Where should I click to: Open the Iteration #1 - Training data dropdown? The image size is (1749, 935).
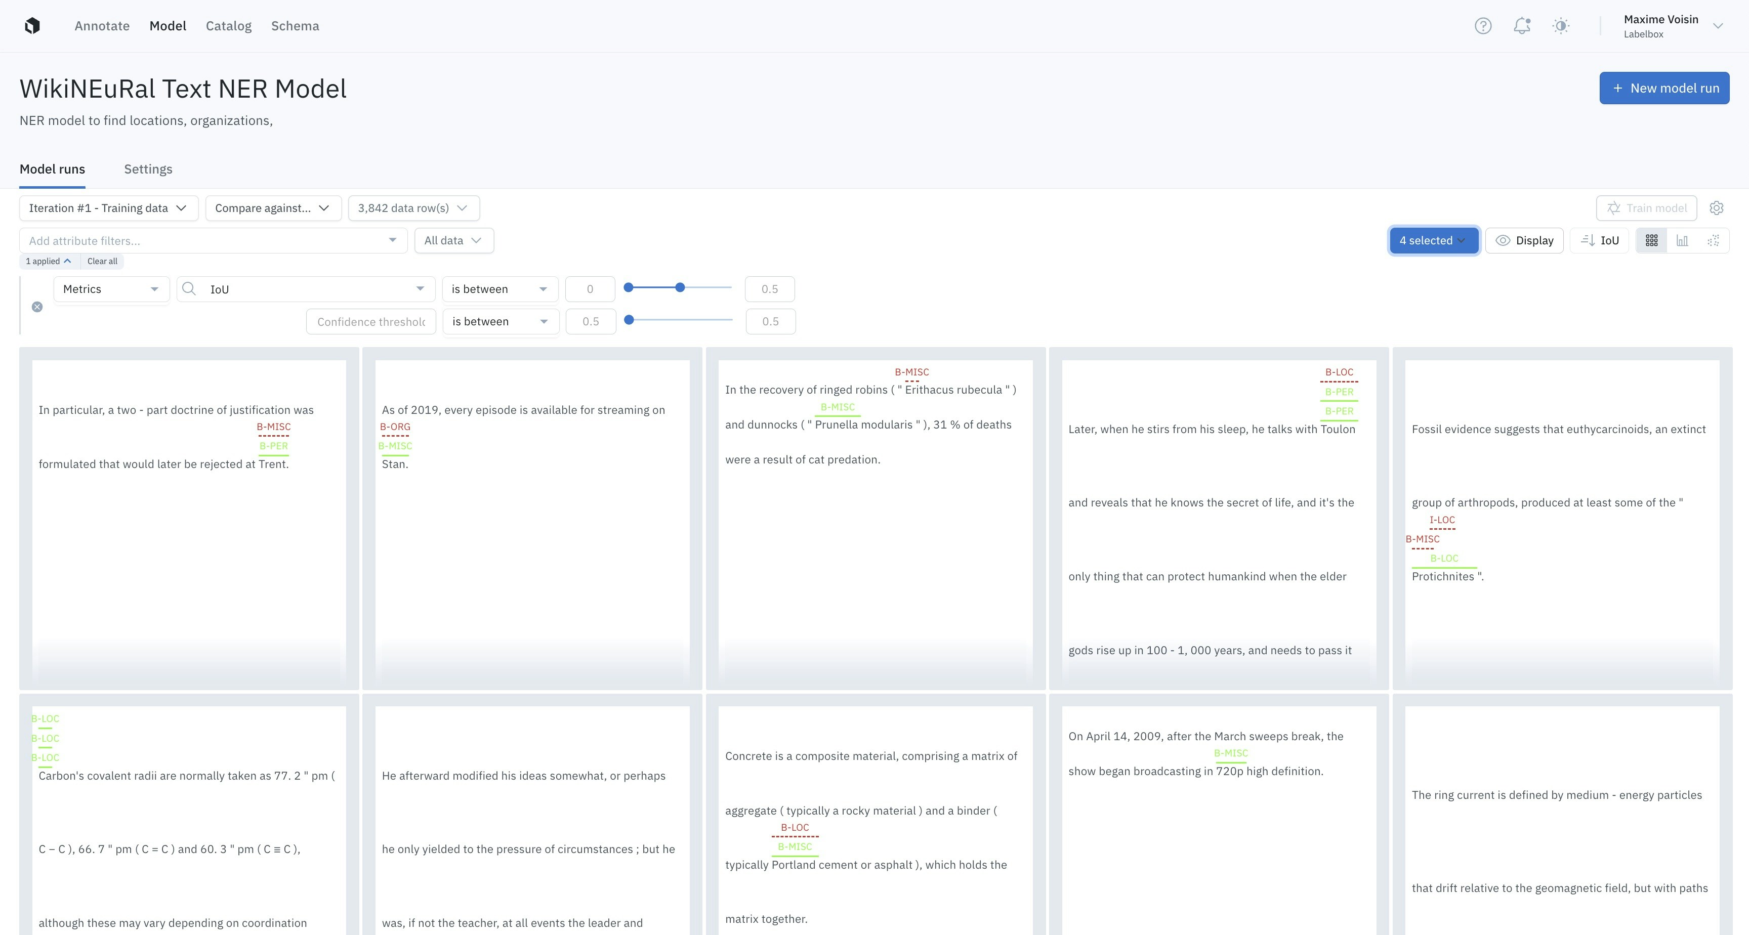pos(109,208)
